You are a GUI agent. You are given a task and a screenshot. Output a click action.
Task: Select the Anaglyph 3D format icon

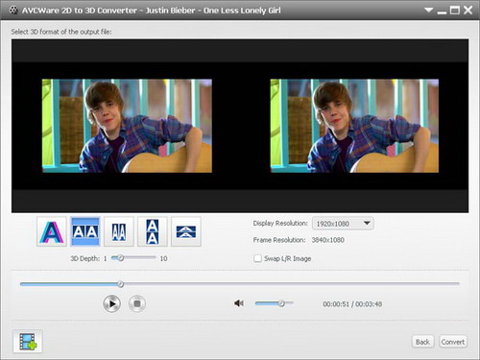52,231
